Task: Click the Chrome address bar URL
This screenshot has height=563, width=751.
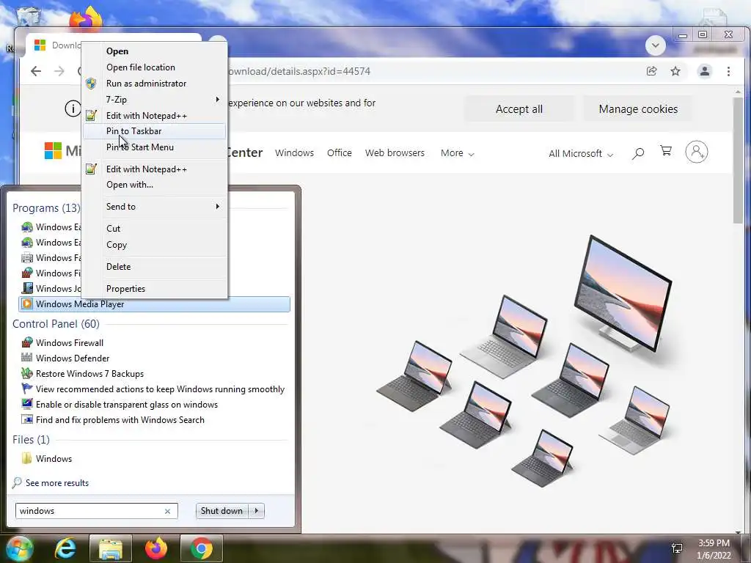Action: pyautogui.click(x=299, y=71)
